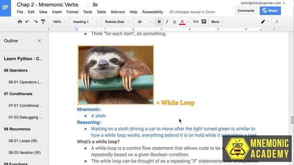This screenshot has width=294, height=165.
Task: Insert a comment from toolbar icon
Action: (x=204, y=22)
